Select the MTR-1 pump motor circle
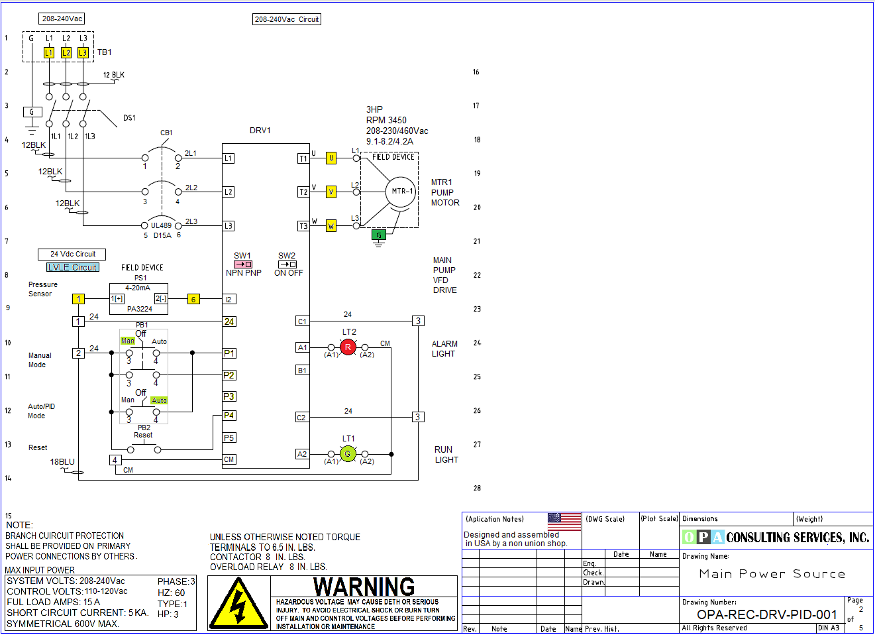The image size is (875, 635). pos(401,192)
